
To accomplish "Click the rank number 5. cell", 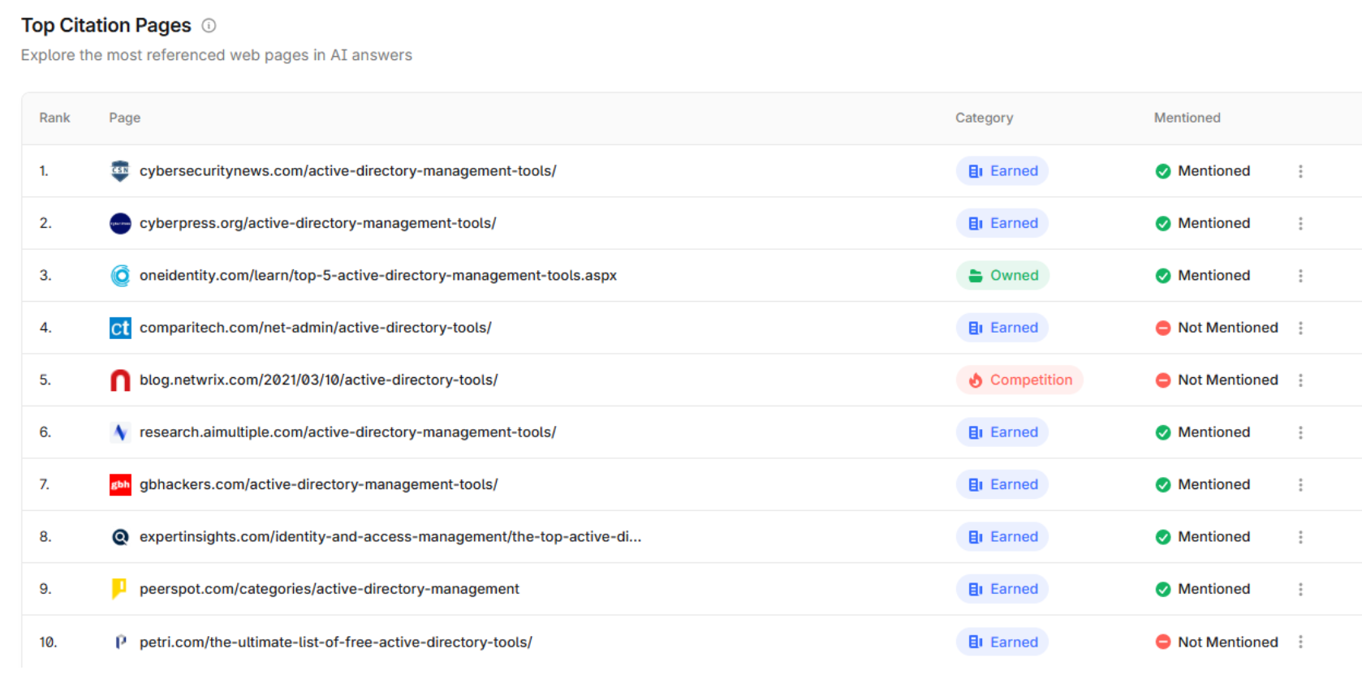I will 45,380.
